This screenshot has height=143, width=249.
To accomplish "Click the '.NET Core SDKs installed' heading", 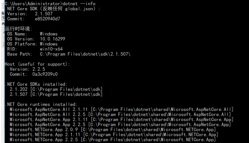I will pos(36,84).
